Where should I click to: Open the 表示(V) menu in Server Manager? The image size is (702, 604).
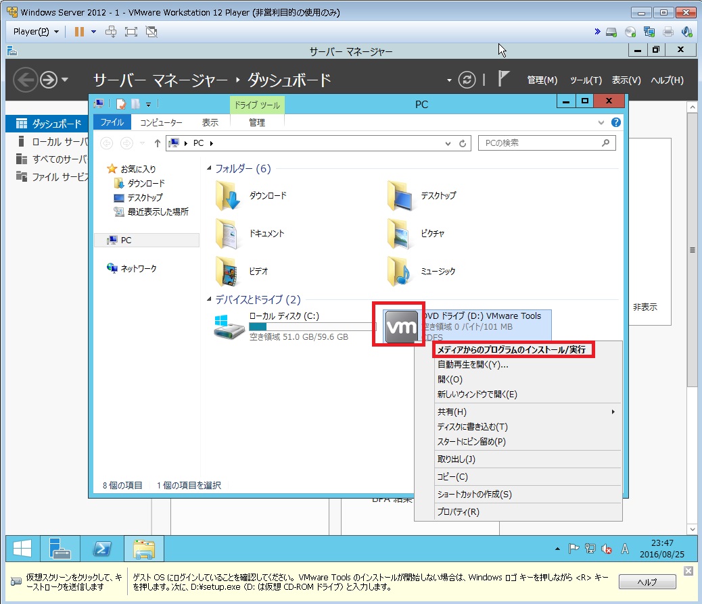626,80
